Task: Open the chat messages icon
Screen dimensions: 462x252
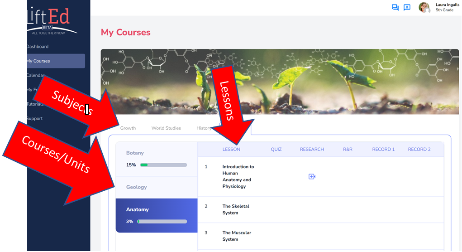Action: click(395, 7)
